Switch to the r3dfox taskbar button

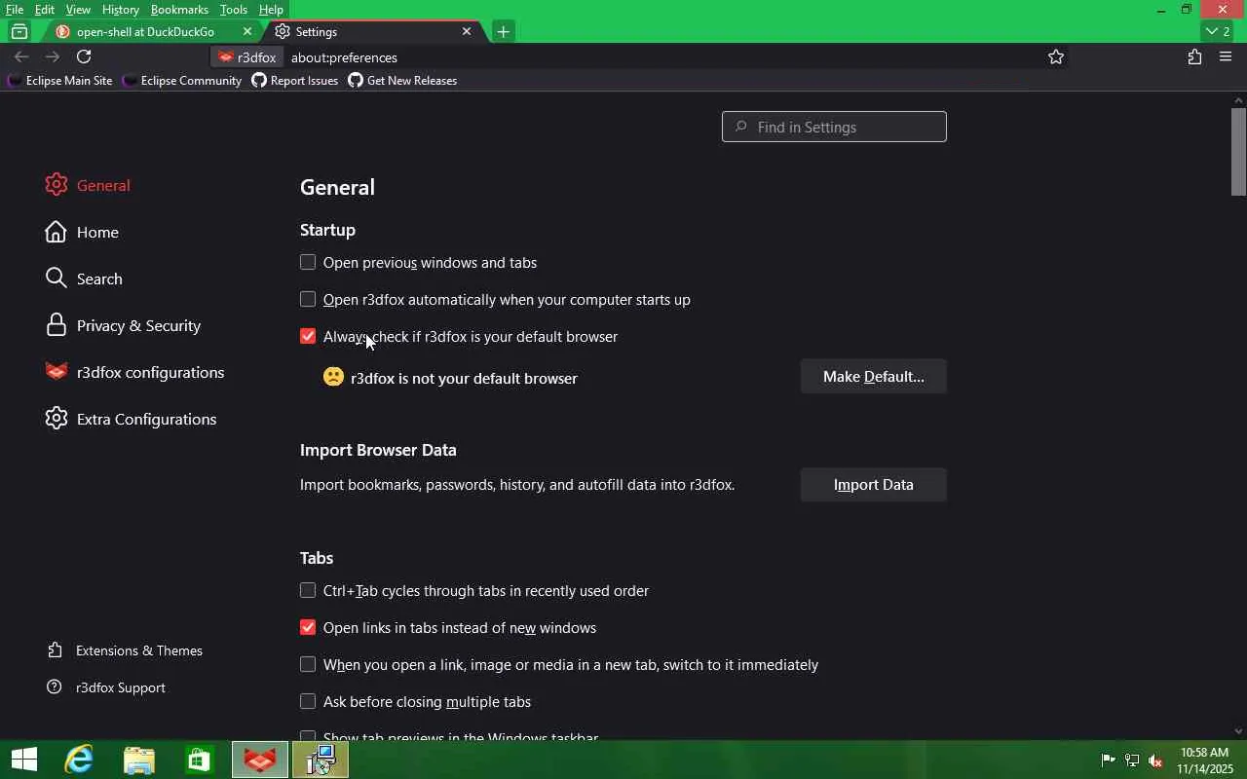(260, 760)
